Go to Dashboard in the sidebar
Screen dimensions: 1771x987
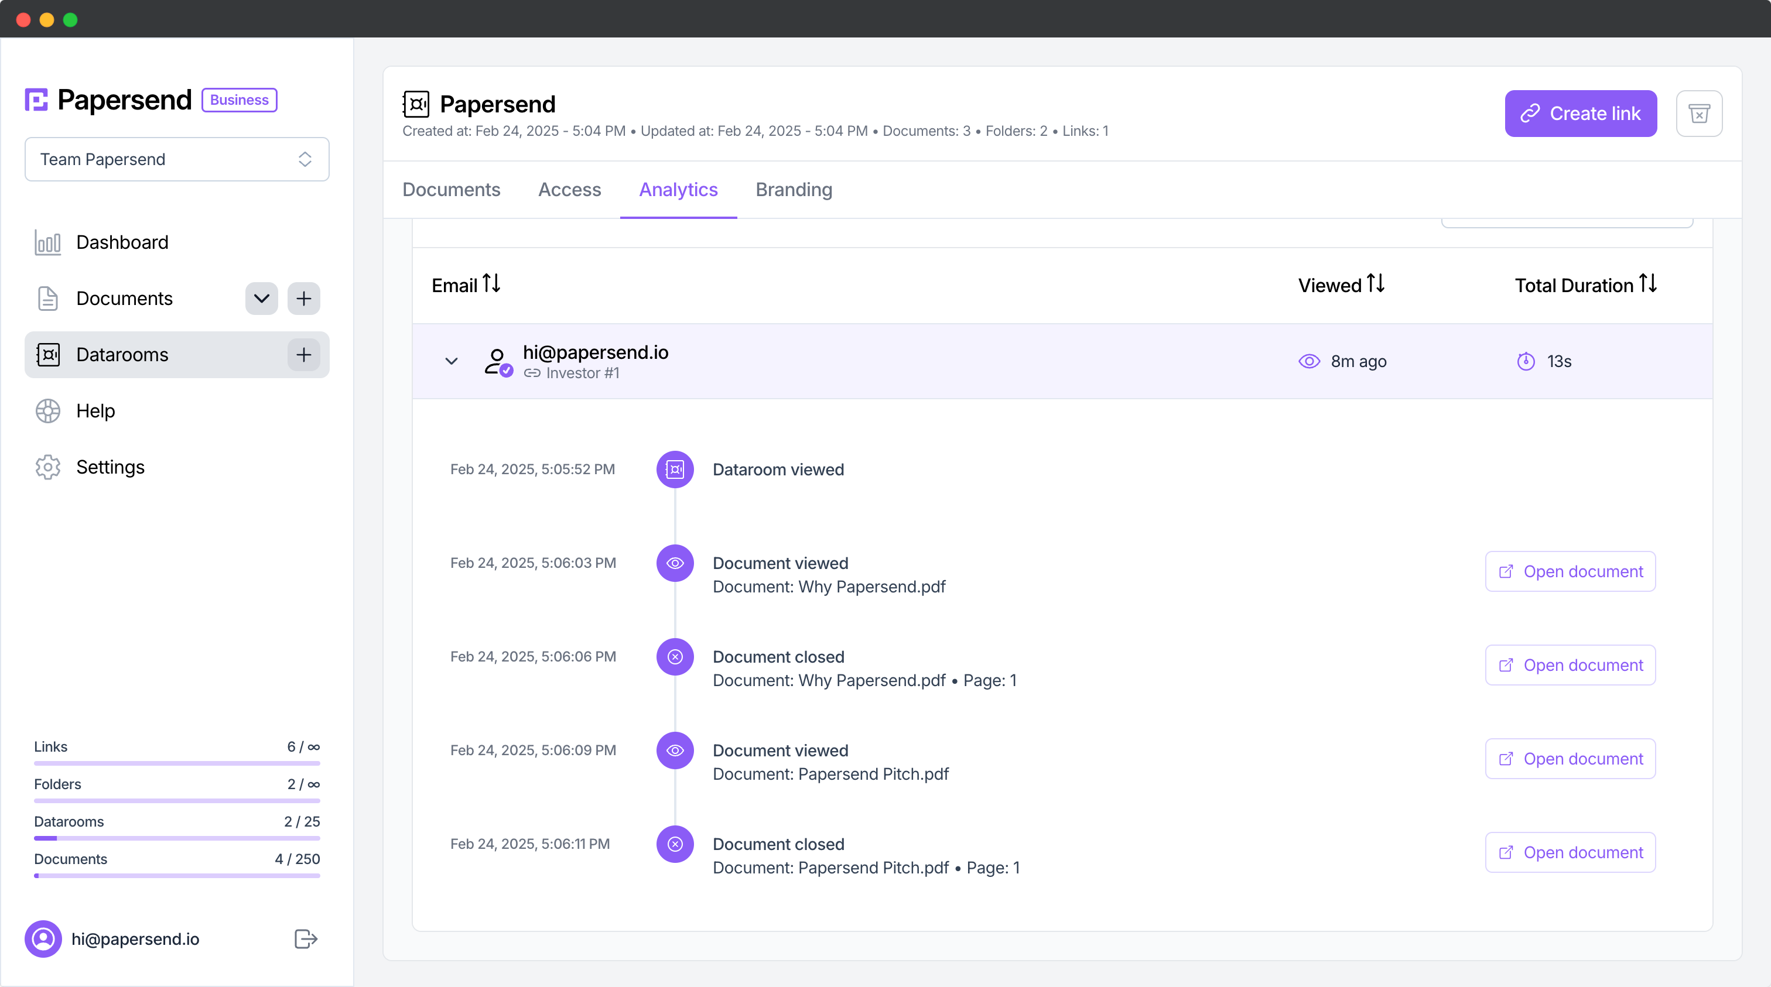pyautogui.click(x=122, y=242)
